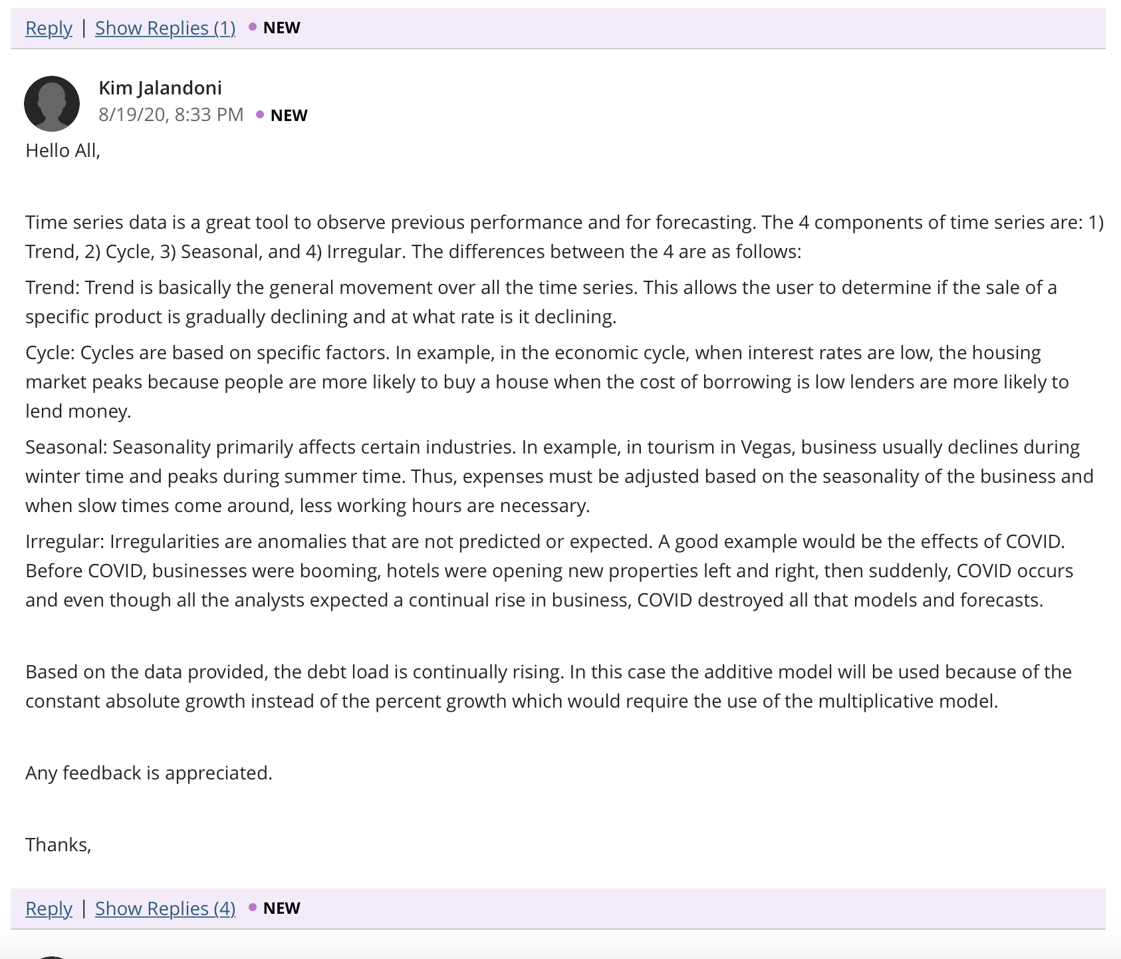Click the NEW badge next to 8:33 PM timestamp
The height and width of the screenshot is (959, 1121).
[x=289, y=115]
